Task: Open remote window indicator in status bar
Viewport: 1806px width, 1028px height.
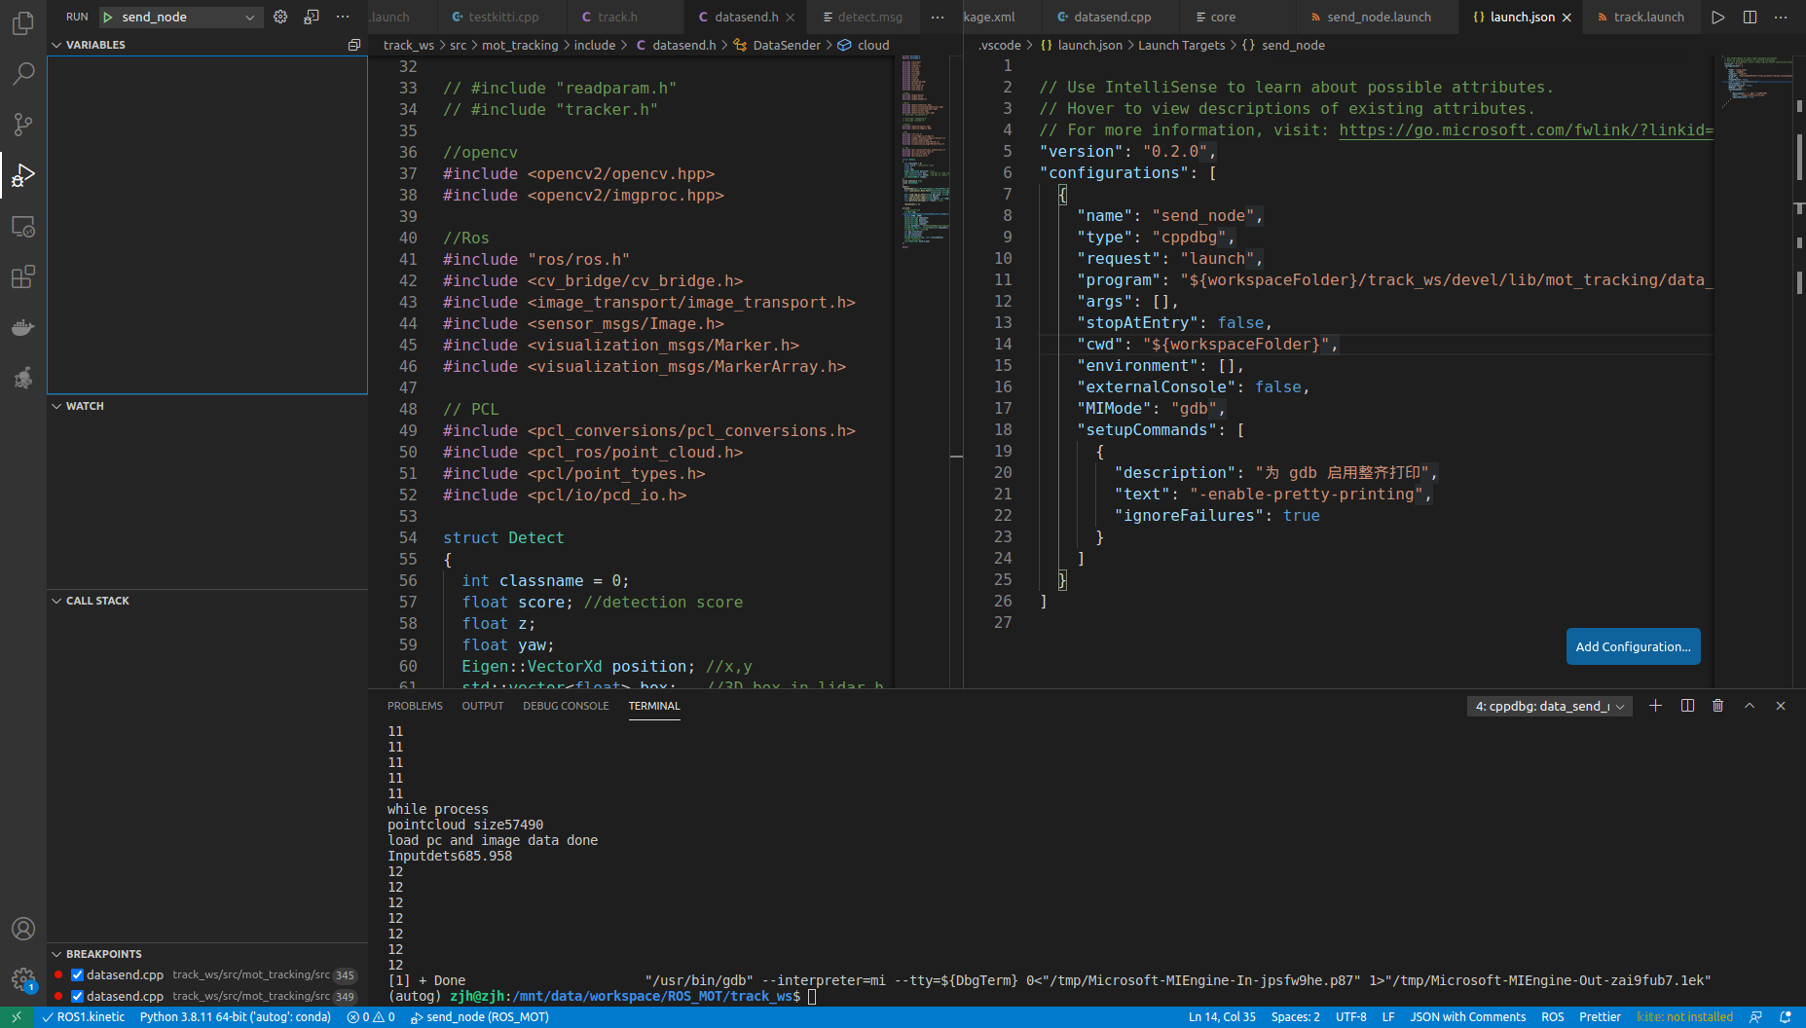Action: pos(17,1017)
